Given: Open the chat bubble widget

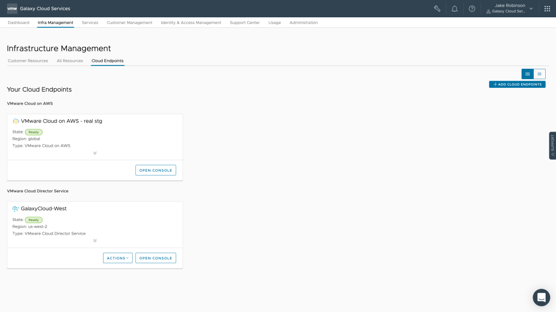Looking at the screenshot, I should (x=541, y=297).
